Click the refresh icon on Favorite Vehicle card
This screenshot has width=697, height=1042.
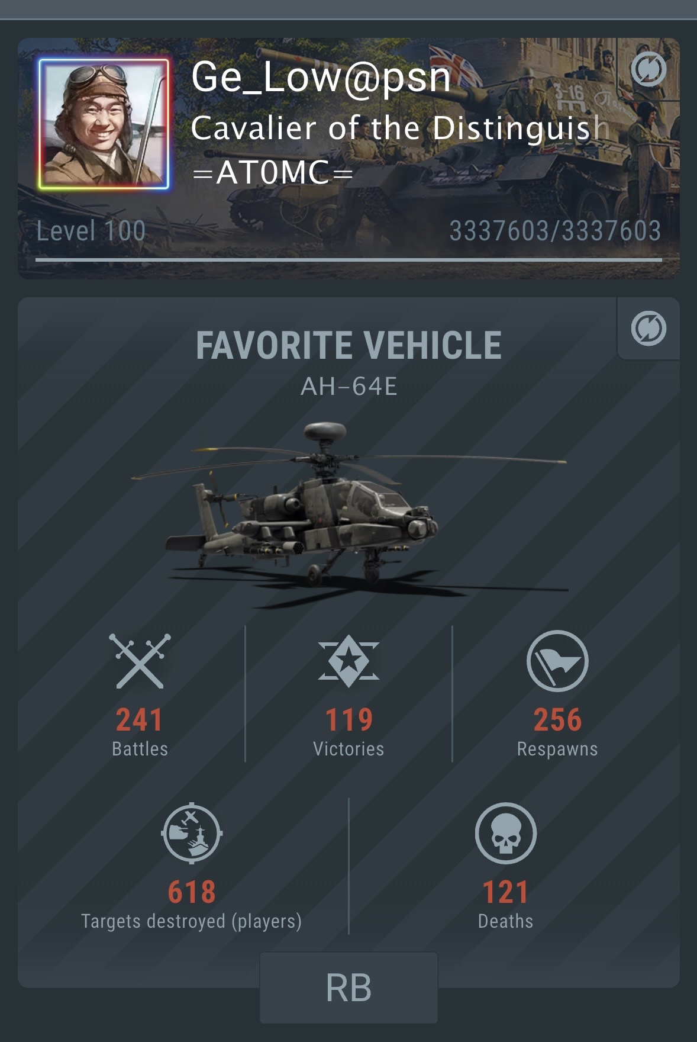click(648, 328)
